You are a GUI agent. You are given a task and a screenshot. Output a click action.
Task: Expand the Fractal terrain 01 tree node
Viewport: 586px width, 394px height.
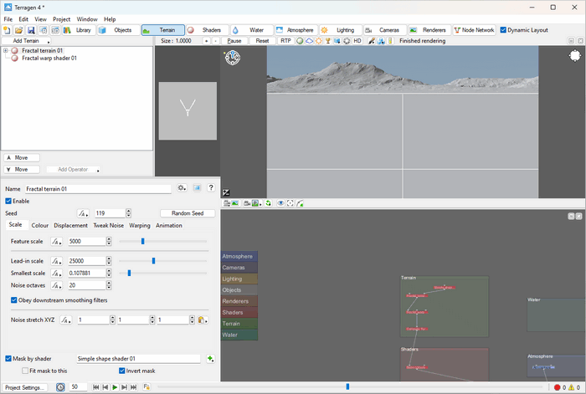click(x=6, y=51)
